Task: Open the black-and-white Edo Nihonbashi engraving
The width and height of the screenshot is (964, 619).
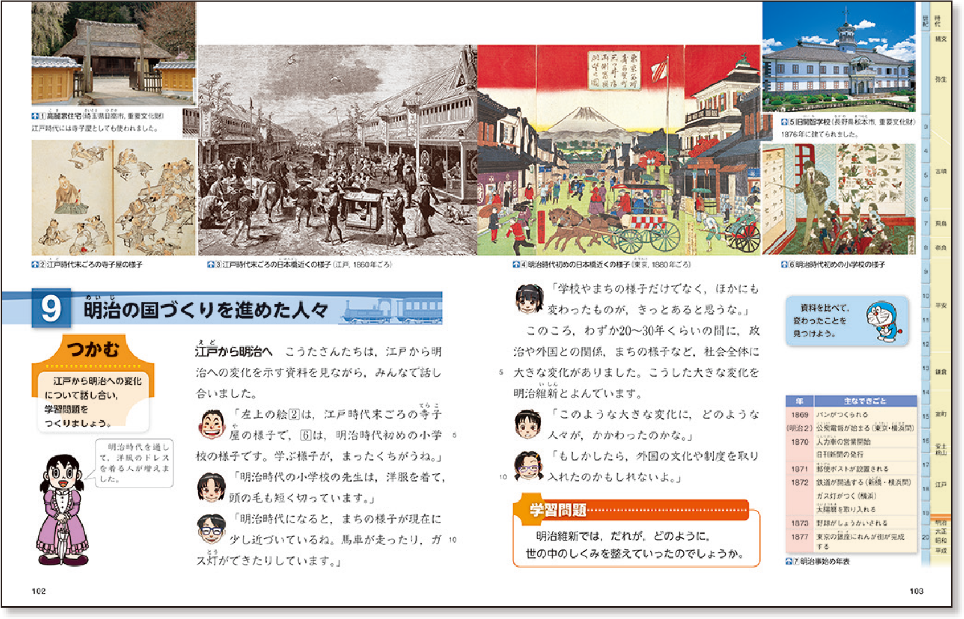Action: point(337,150)
